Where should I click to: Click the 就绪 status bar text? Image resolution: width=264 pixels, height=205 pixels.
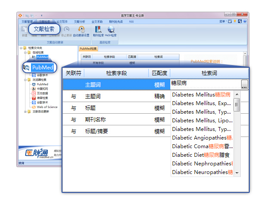(21, 163)
